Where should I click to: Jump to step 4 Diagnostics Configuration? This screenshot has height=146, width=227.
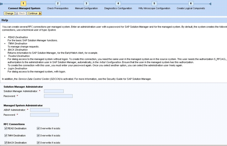pyautogui.click(x=118, y=3)
